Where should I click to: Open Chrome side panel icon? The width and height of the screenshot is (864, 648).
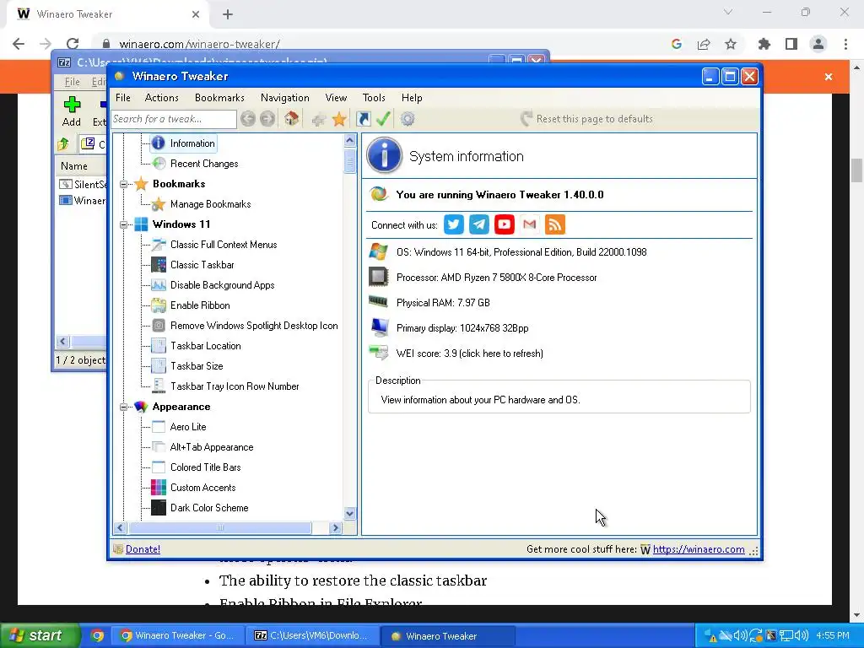pos(791,44)
